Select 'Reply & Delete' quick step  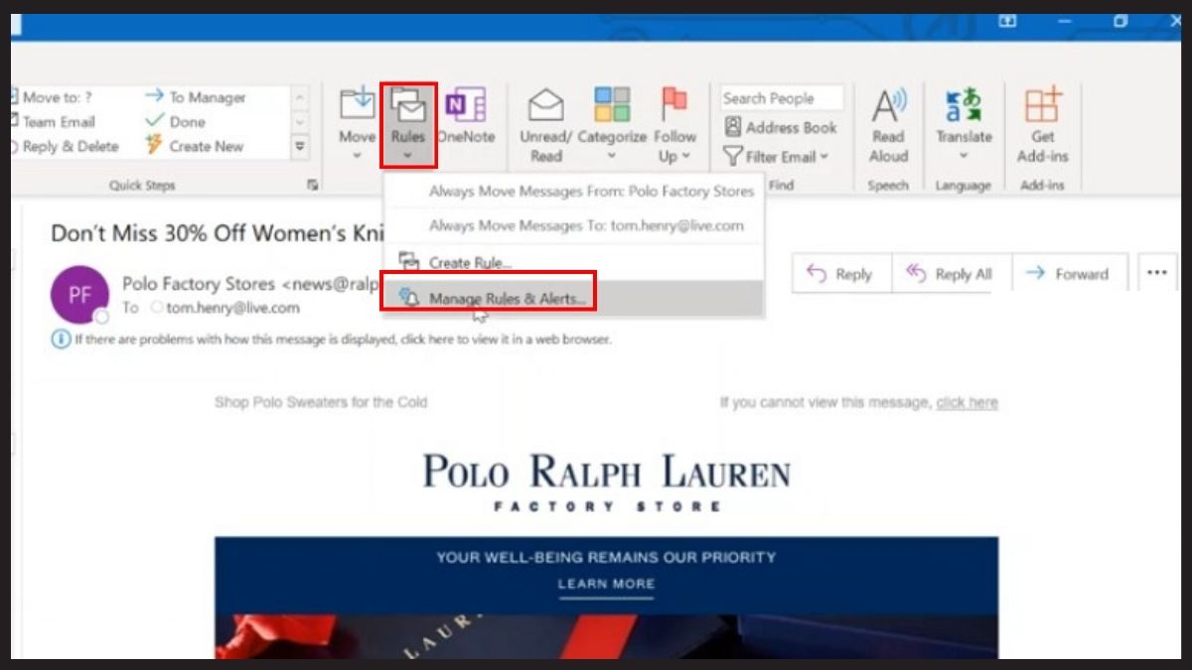click(65, 146)
